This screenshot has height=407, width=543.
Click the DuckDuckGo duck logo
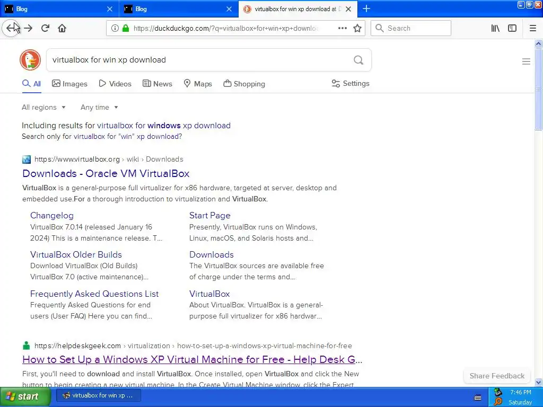point(30,60)
